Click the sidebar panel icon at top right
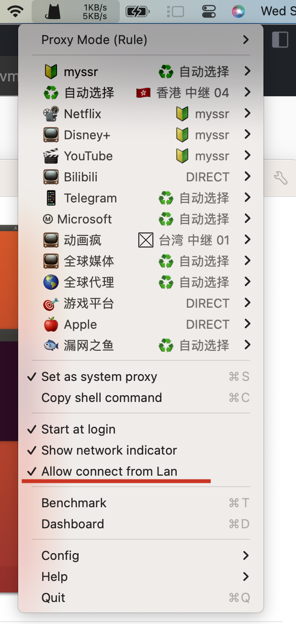Image resolution: width=296 pixels, height=624 pixels. click(x=280, y=40)
